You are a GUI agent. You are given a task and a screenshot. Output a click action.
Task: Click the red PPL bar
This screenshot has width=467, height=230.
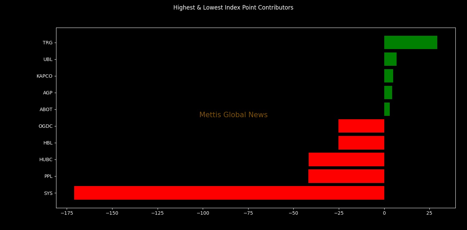[x=346, y=176]
